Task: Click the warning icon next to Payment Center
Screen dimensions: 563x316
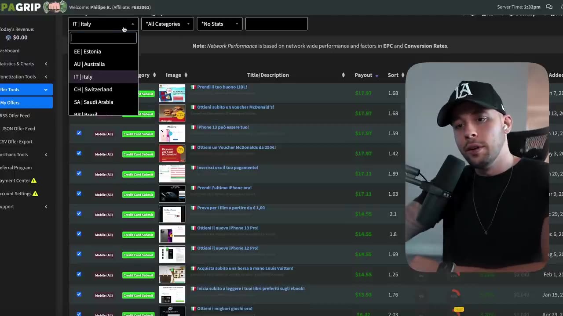Action: tap(34, 180)
